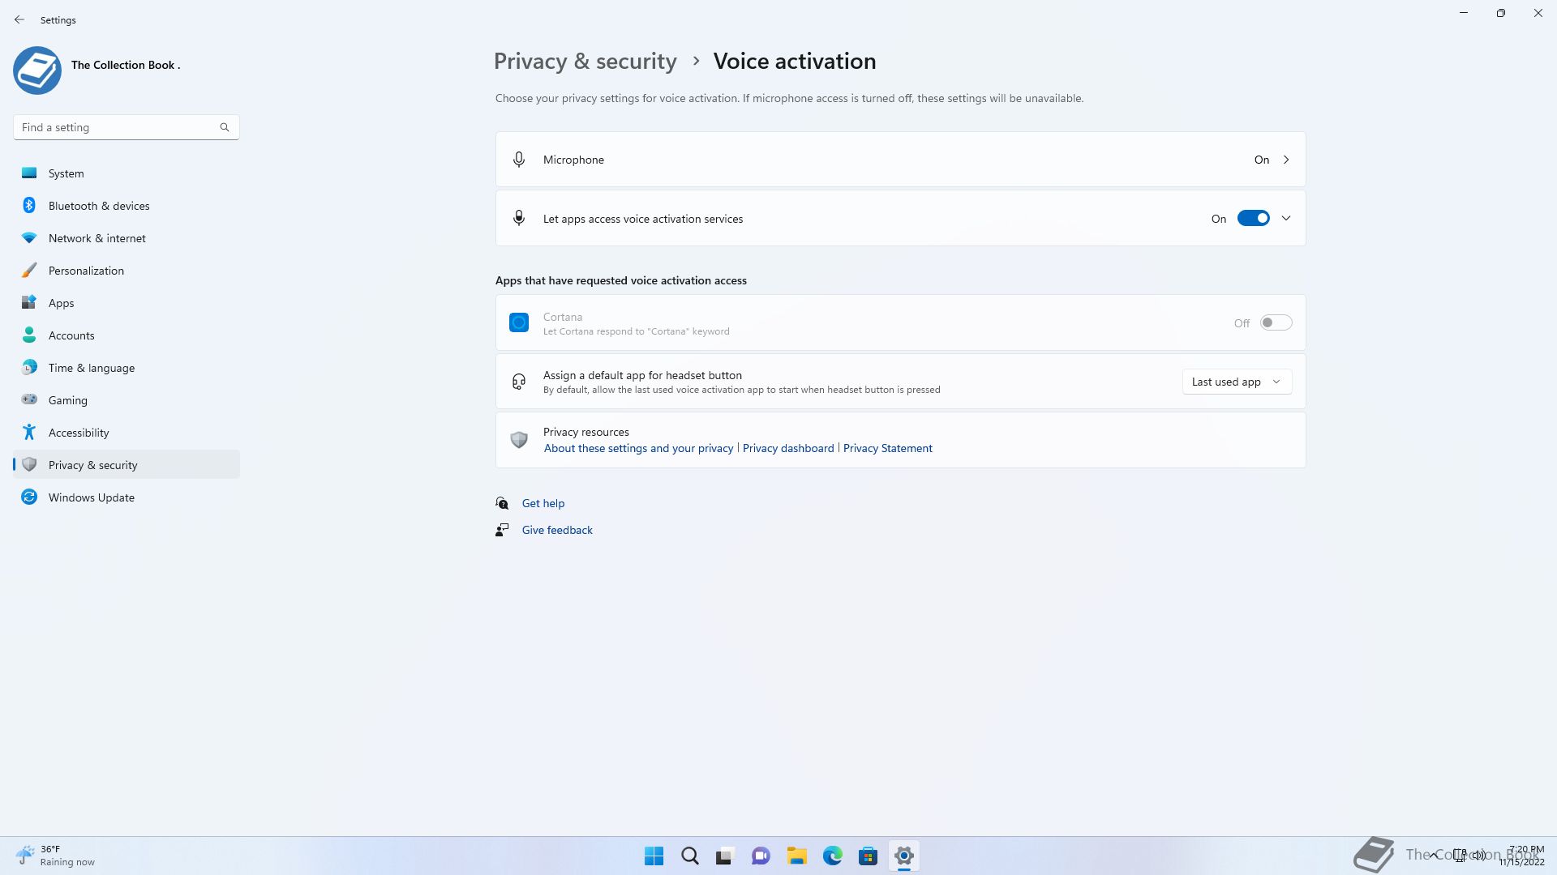The width and height of the screenshot is (1557, 875).
Task: Open Microphone settings via chevron arrow
Action: (1286, 160)
